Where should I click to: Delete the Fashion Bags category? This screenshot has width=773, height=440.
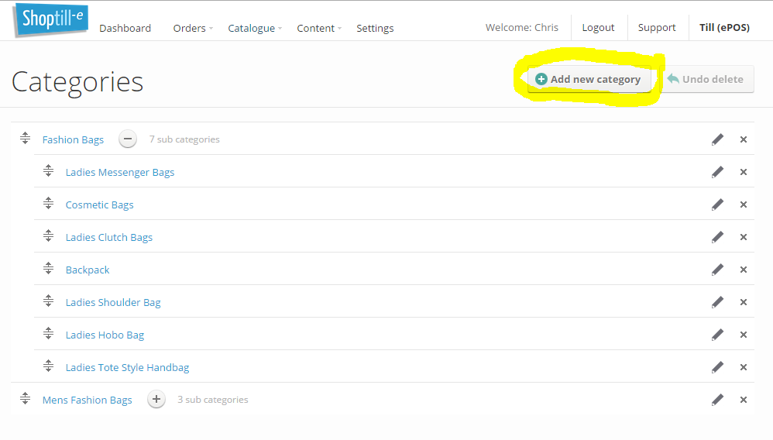pyautogui.click(x=744, y=139)
